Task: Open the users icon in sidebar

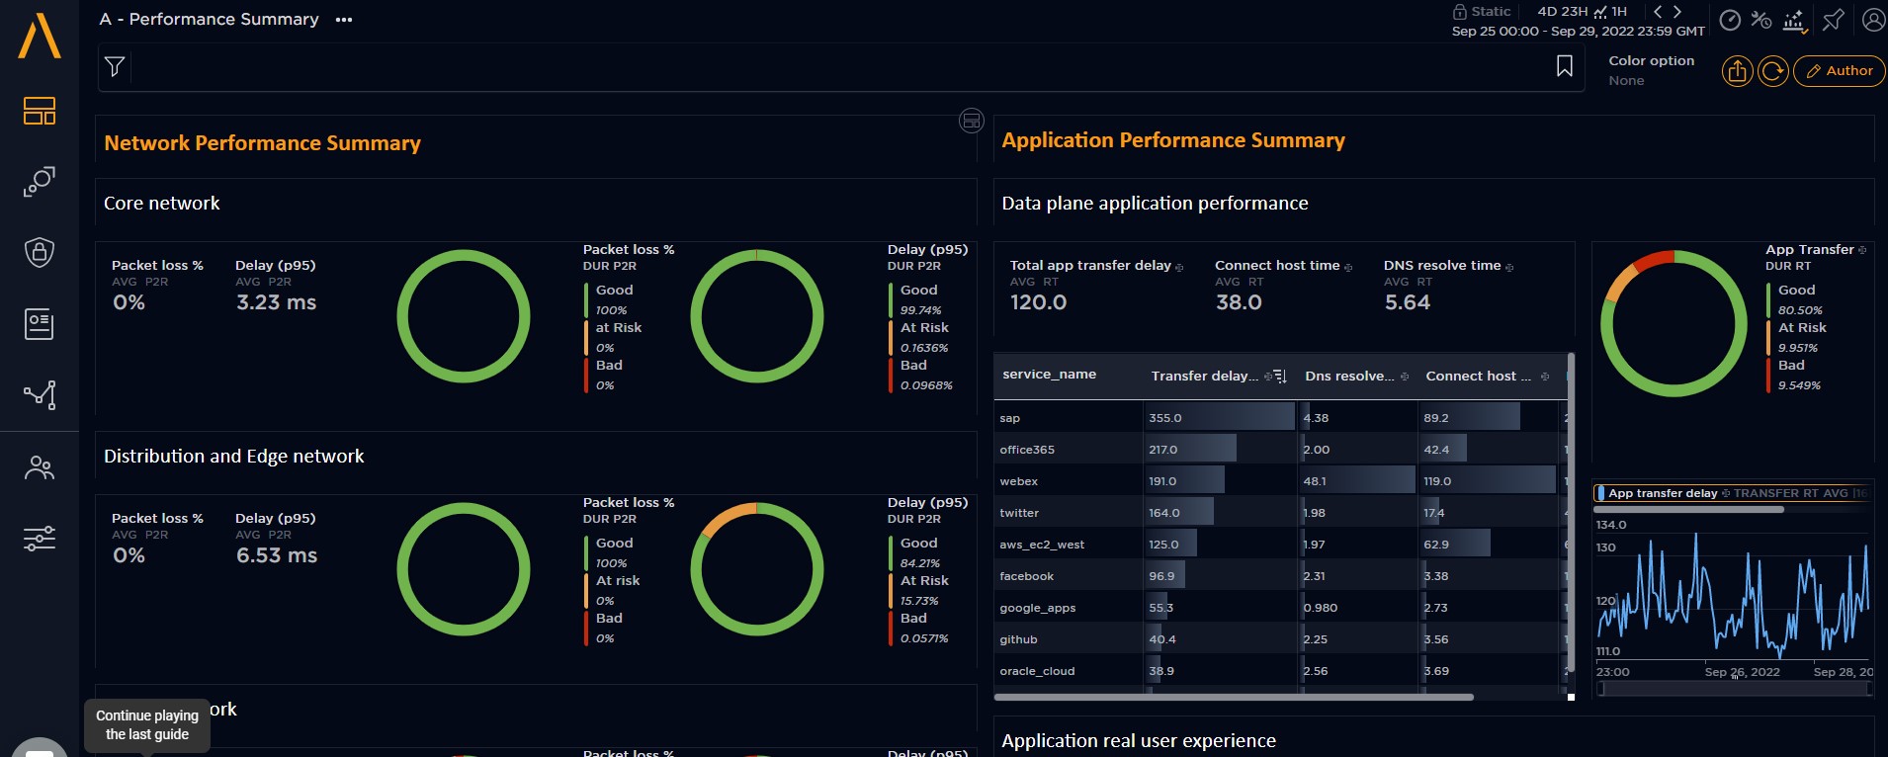Action: coord(40,467)
